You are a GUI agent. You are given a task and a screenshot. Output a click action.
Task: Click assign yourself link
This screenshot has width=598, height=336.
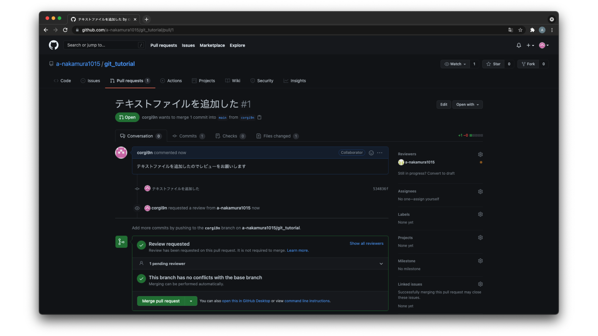tap(427, 199)
